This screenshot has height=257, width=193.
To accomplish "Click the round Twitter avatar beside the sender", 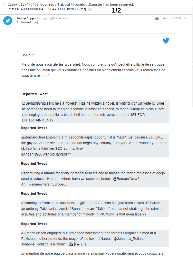I will (x=8, y=20).
